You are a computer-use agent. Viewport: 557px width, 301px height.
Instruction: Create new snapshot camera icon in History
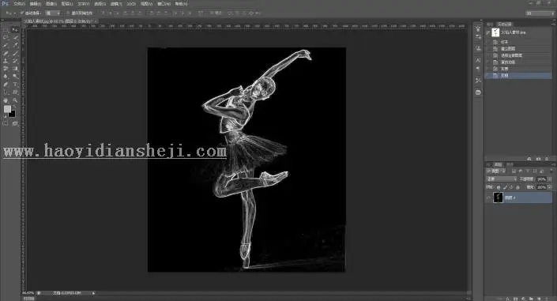[538, 159]
